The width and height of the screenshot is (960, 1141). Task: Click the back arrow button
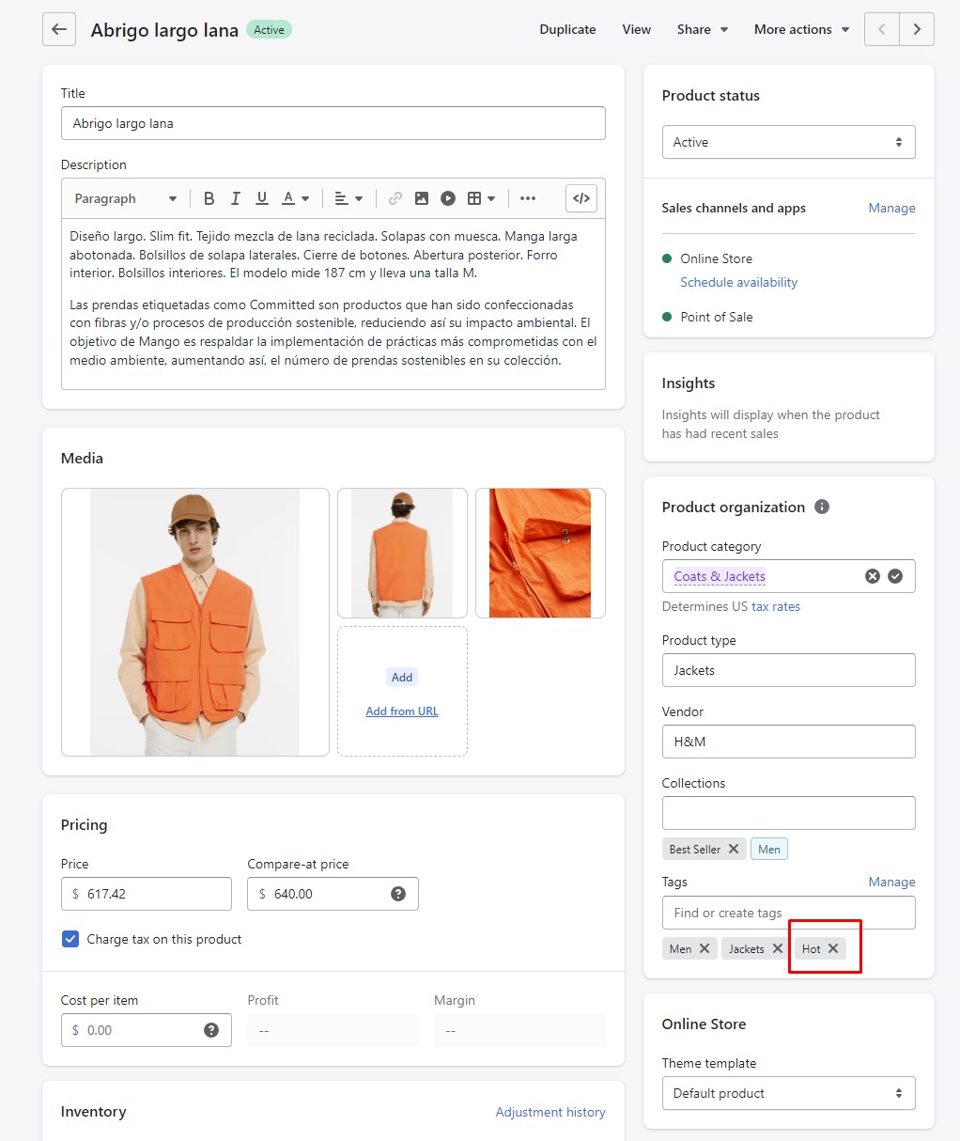click(x=58, y=29)
